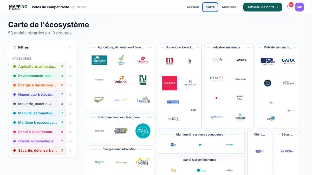Go to the Accueil tab

(x=193, y=7)
